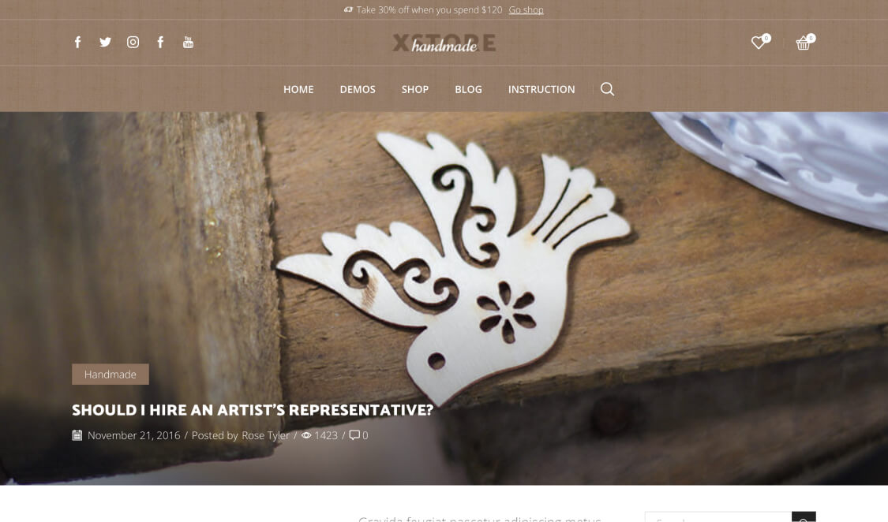Image resolution: width=888 pixels, height=522 pixels.
Task: Click the comment count bubble icon
Action: pyautogui.click(x=354, y=435)
